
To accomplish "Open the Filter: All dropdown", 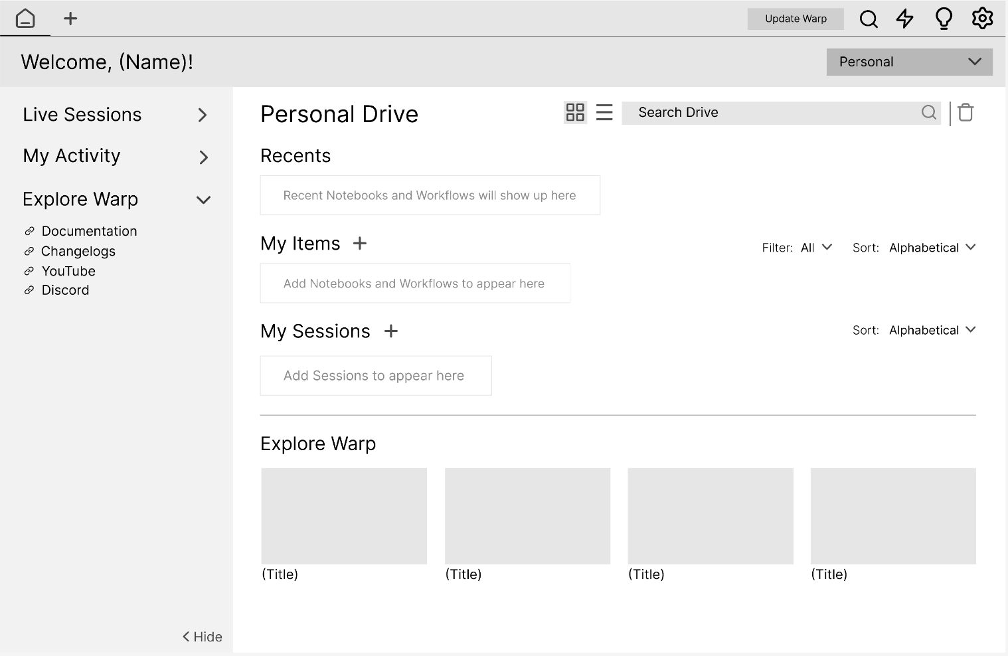I will pyautogui.click(x=797, y=248).
